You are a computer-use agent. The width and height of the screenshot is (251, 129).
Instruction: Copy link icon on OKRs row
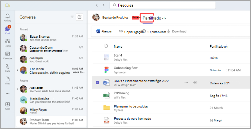(195, 82)
